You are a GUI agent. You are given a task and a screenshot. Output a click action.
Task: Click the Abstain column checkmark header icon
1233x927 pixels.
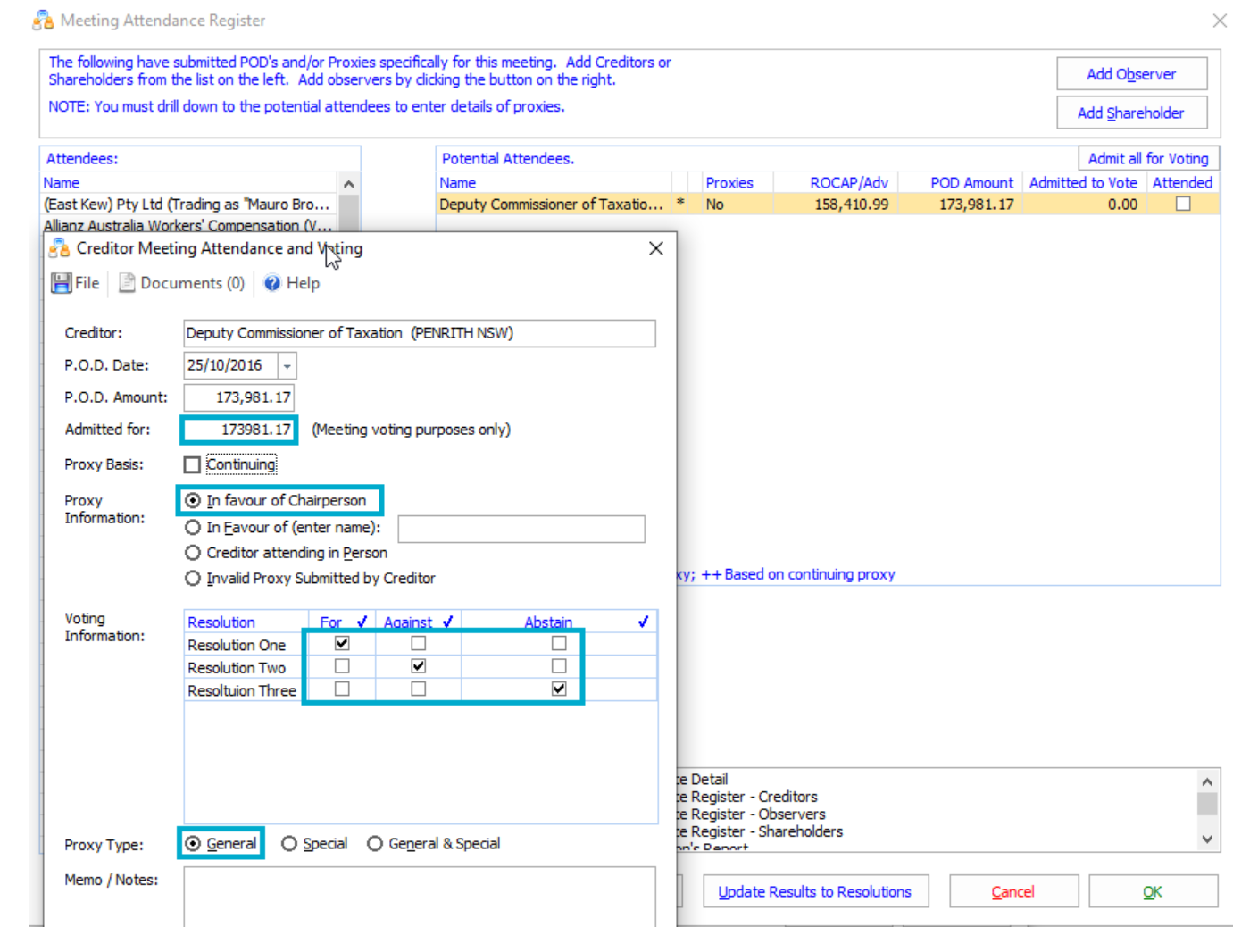click(x=643, y=622)
